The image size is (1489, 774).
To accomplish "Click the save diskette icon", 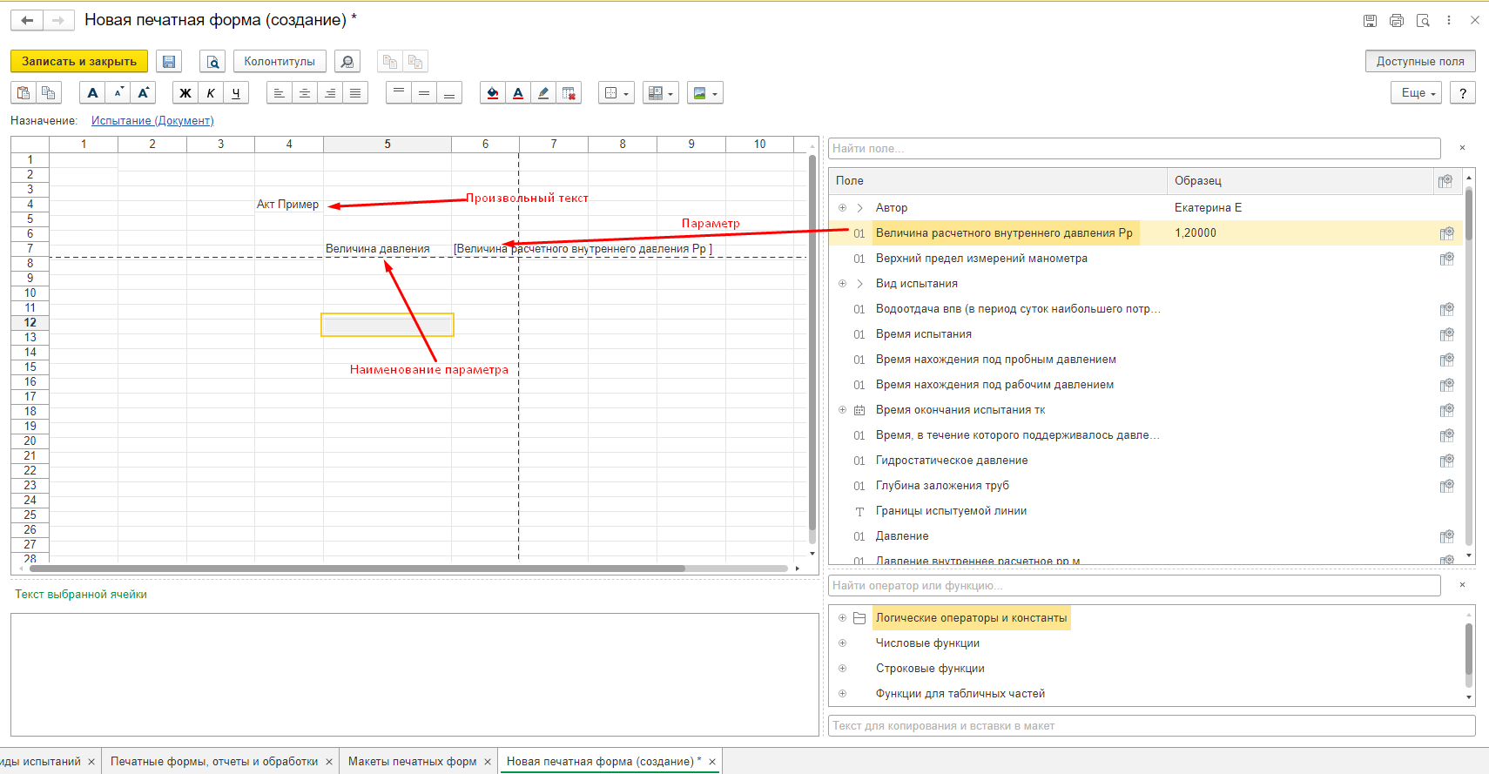I will tap(169, 62).
